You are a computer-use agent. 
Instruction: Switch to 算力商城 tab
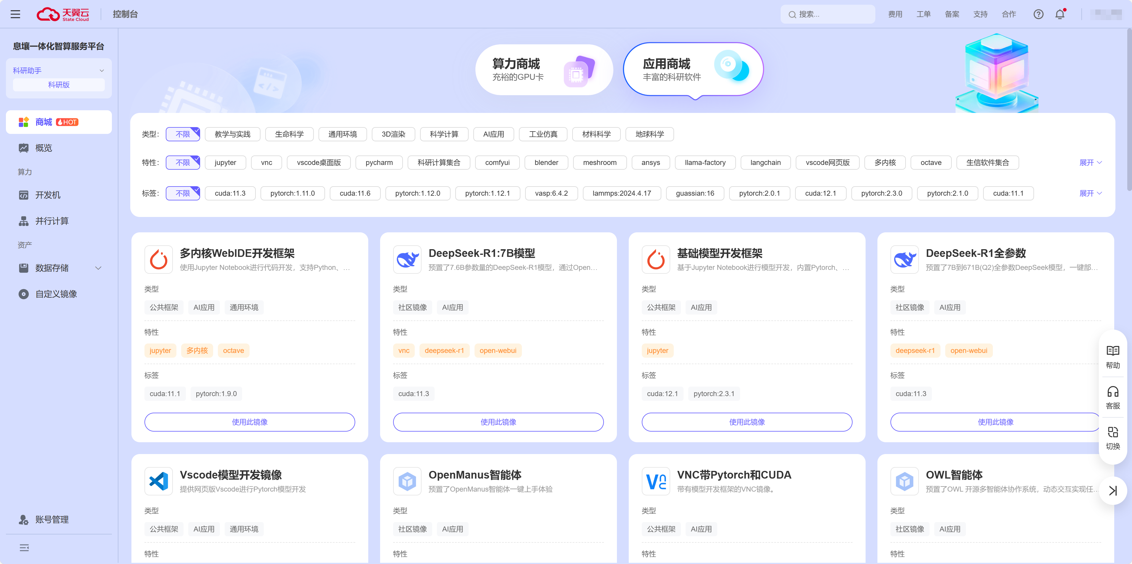[544, 69]
